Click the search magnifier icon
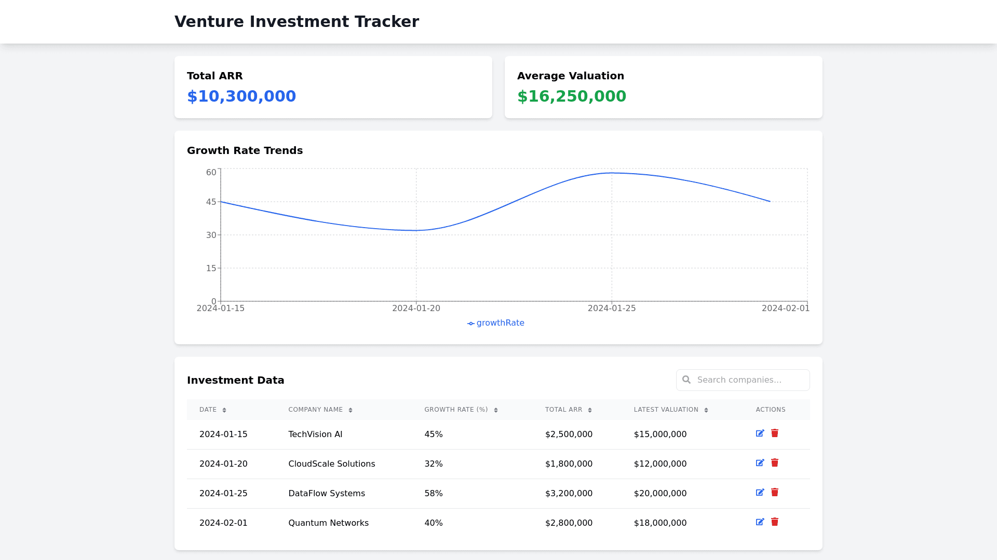This screenshot has width=997, height=560. point(686,380)
